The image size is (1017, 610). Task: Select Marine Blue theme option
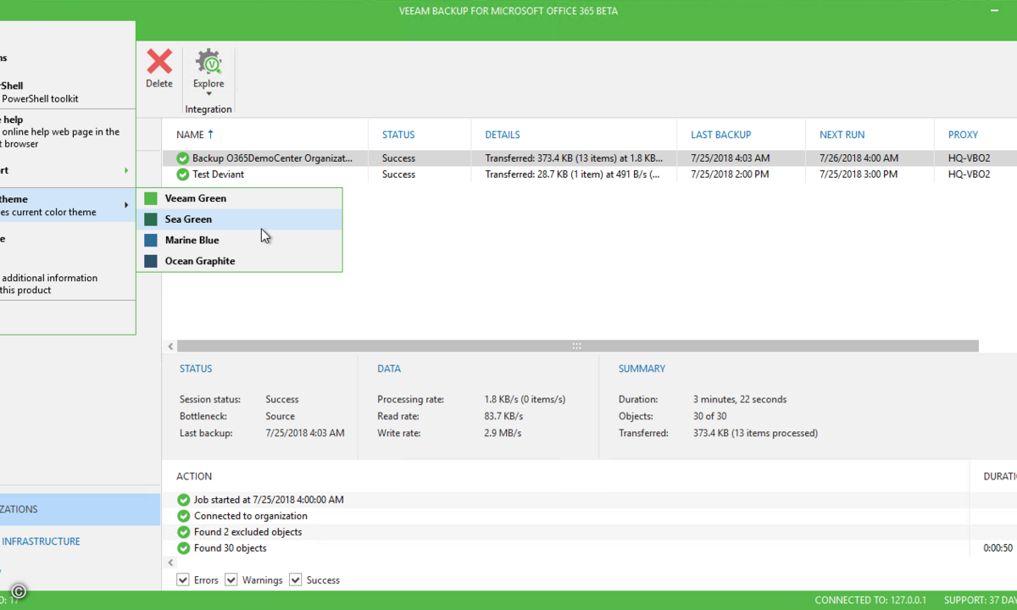tap(240, 241)
